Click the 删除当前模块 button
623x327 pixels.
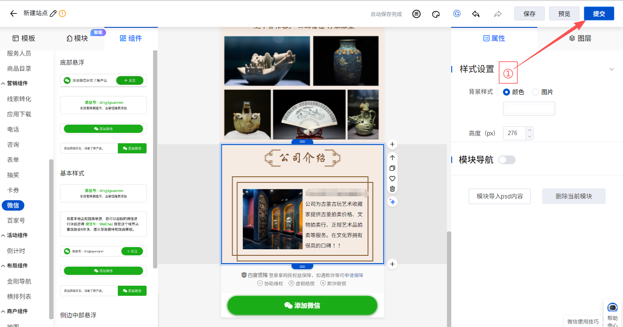point(573,196)
